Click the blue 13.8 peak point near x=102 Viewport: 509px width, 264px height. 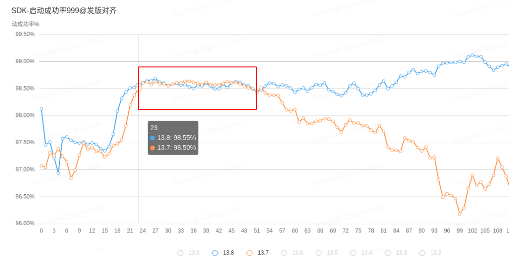pos(472,55)
